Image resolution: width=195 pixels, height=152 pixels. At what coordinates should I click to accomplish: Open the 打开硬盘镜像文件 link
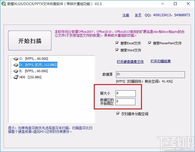click(x=130, y=62)
